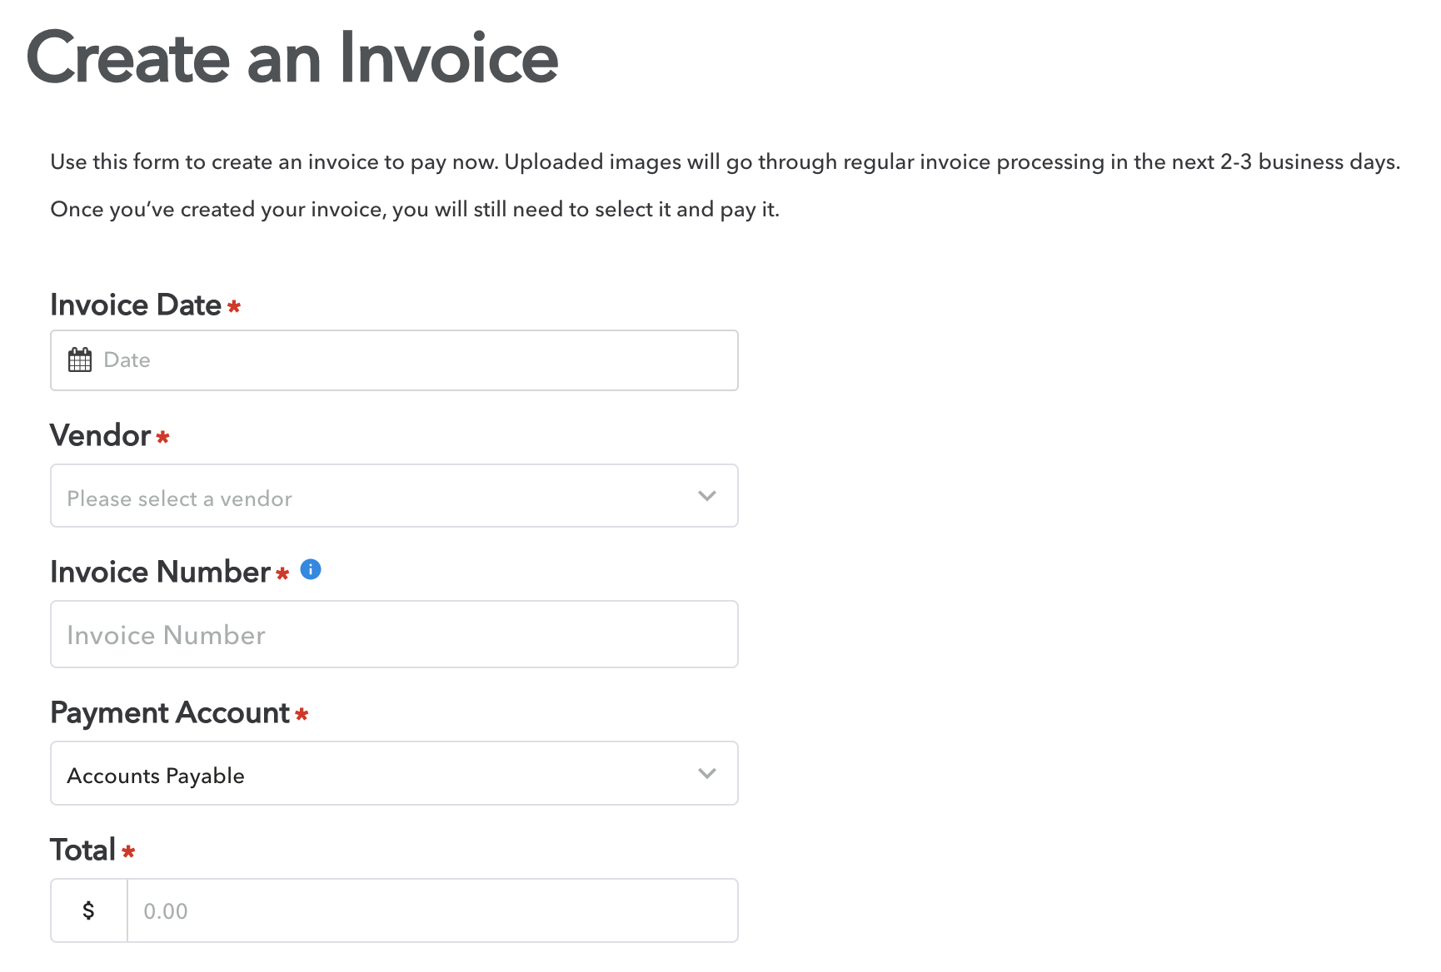1441x972 pixels.
Task: Click into the Invoice Number text field
Action: 394,634
